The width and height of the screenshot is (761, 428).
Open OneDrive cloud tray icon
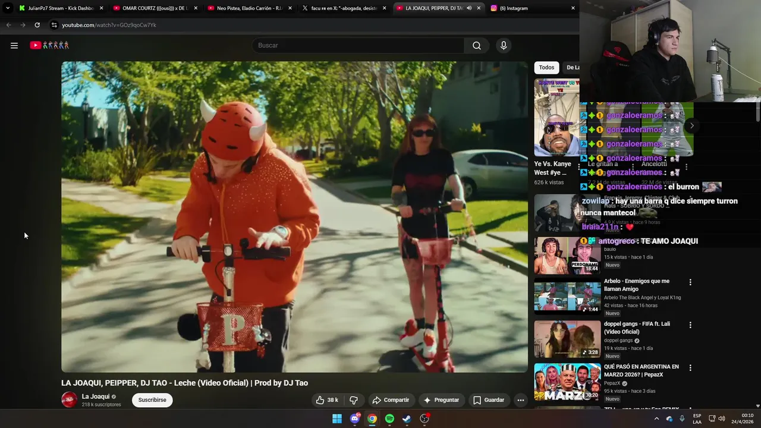point(669,418)
